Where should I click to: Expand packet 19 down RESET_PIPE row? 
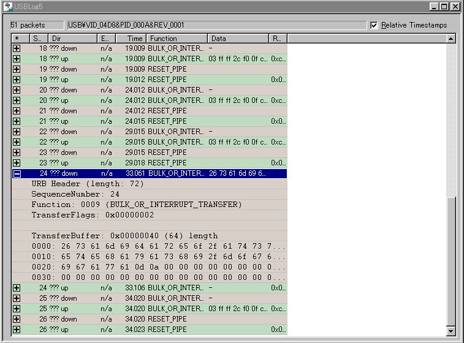(x=17, y=69)
